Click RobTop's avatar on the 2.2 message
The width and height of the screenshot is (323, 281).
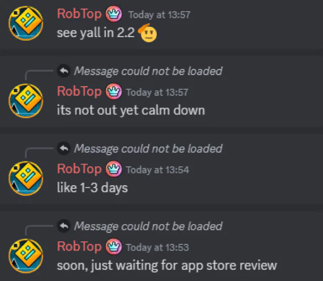pyautogui.click(x=26, y=23)
